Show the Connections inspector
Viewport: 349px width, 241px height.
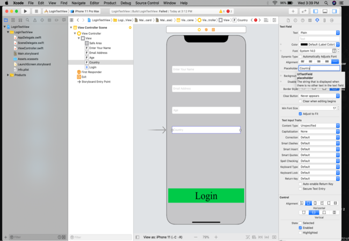(332, 20)
